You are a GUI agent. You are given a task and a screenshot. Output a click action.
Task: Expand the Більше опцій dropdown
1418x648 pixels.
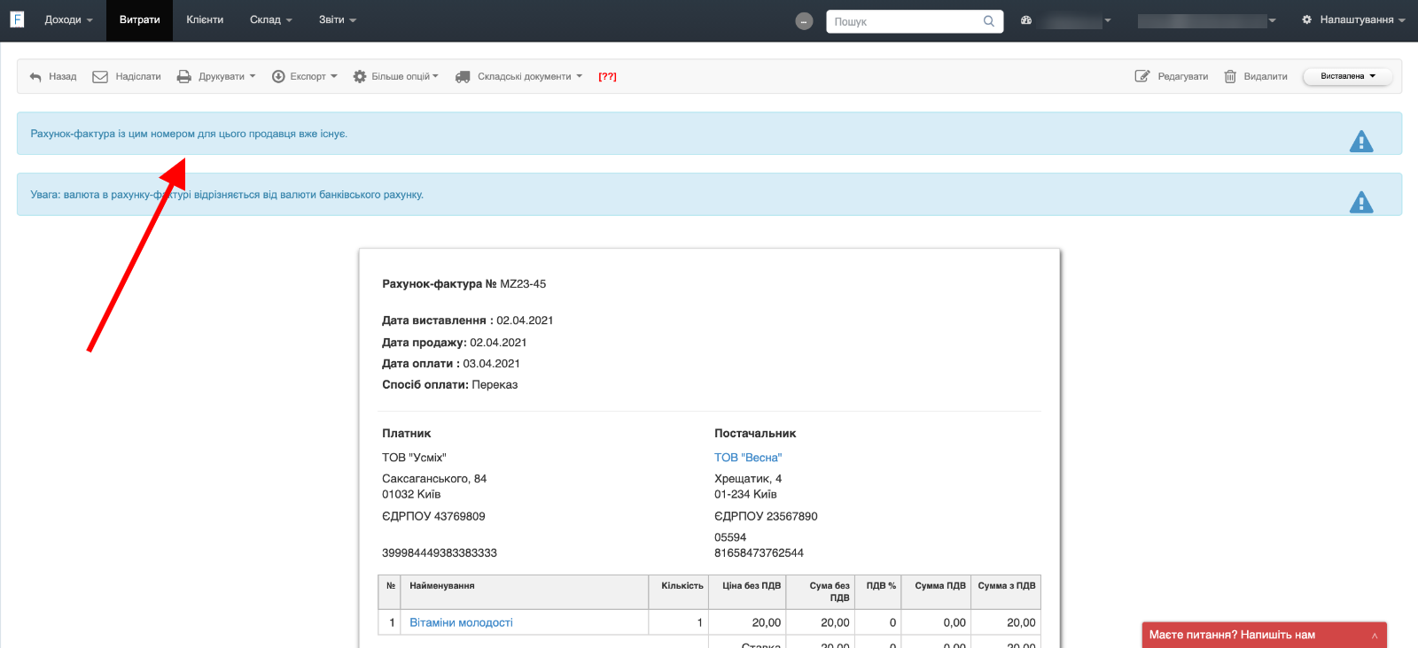396,77
